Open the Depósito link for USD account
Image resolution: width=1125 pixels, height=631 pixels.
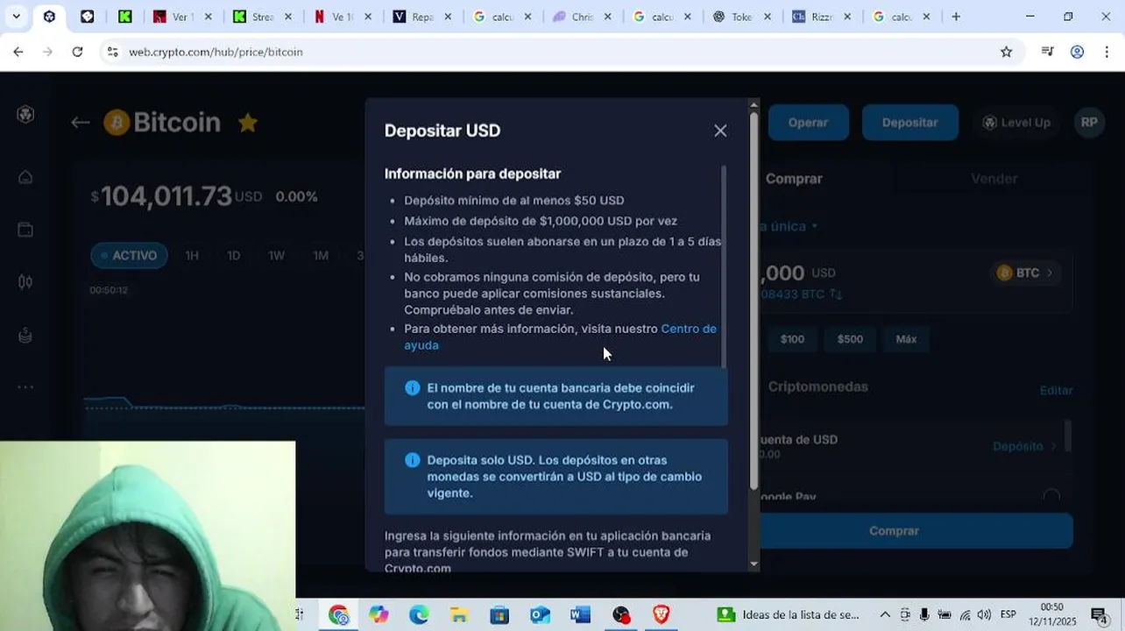tap(1024, 446)
